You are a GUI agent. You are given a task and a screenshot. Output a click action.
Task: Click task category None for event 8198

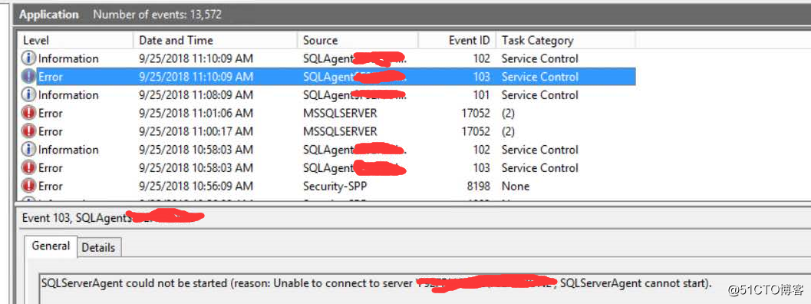515,186
